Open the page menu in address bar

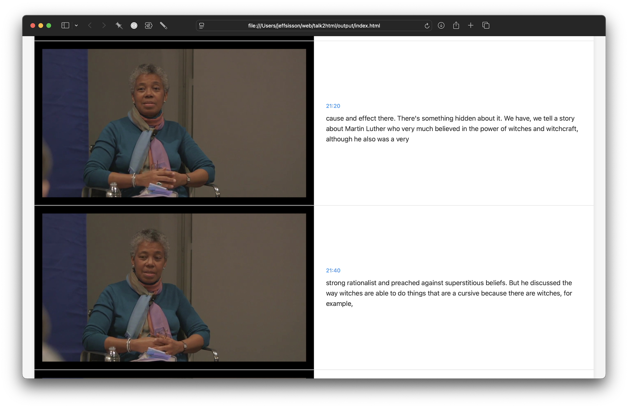click(202, 26)
